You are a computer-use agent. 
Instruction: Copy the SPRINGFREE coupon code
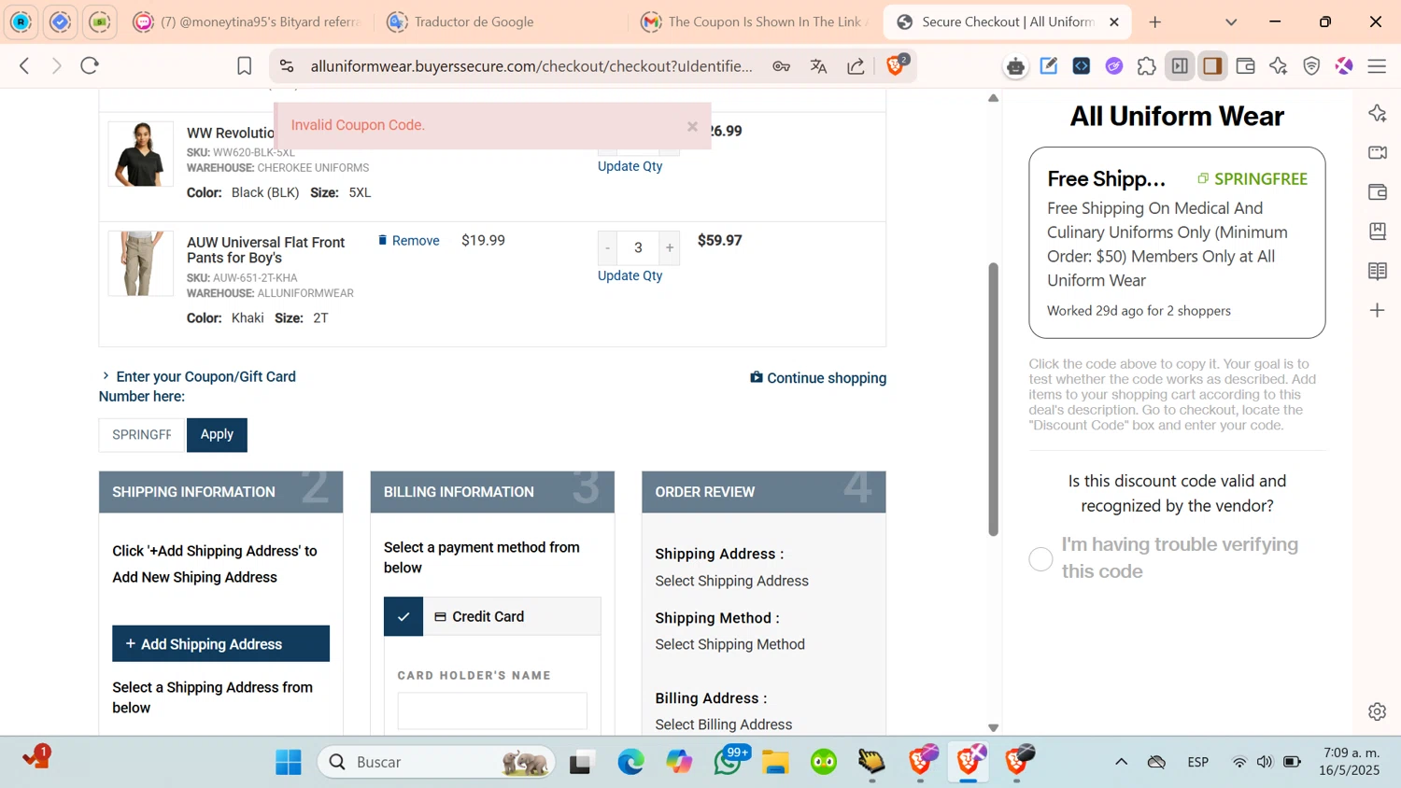click(1252, 178)
